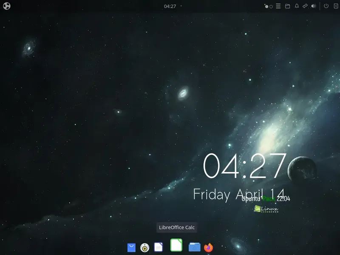The image size is (340, 255).
Task: Click the Friday April 14 date text
Action: click(239, 194)
